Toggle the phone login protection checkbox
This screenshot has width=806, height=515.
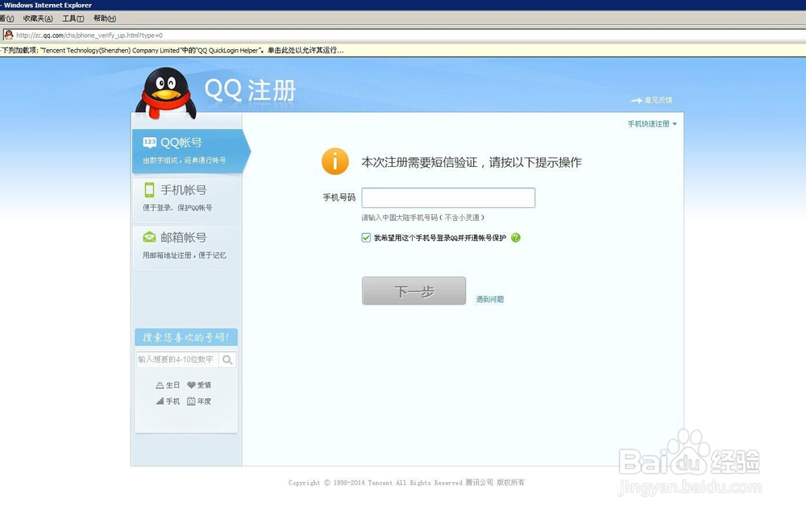pyautogui.click(x=366, y=238)
